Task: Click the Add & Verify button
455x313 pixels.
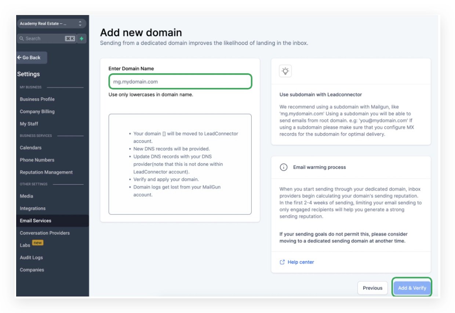Action: point(412,288)
